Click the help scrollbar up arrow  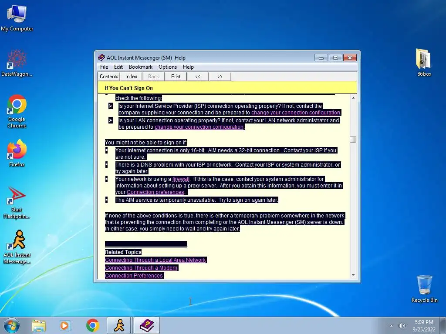[353, 98]
